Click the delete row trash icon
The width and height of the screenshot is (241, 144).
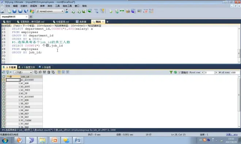pyautogui.click(x=49, y=72)
